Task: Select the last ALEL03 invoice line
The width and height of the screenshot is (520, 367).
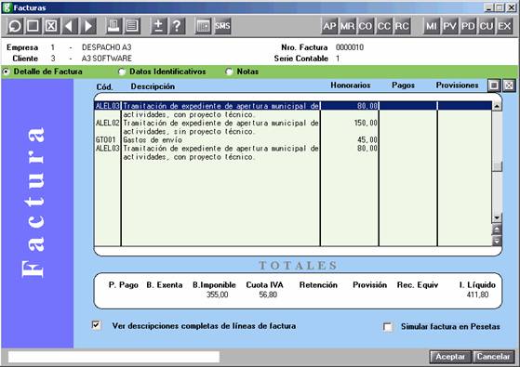Action: pyautogui.click(x=293, y=152)
